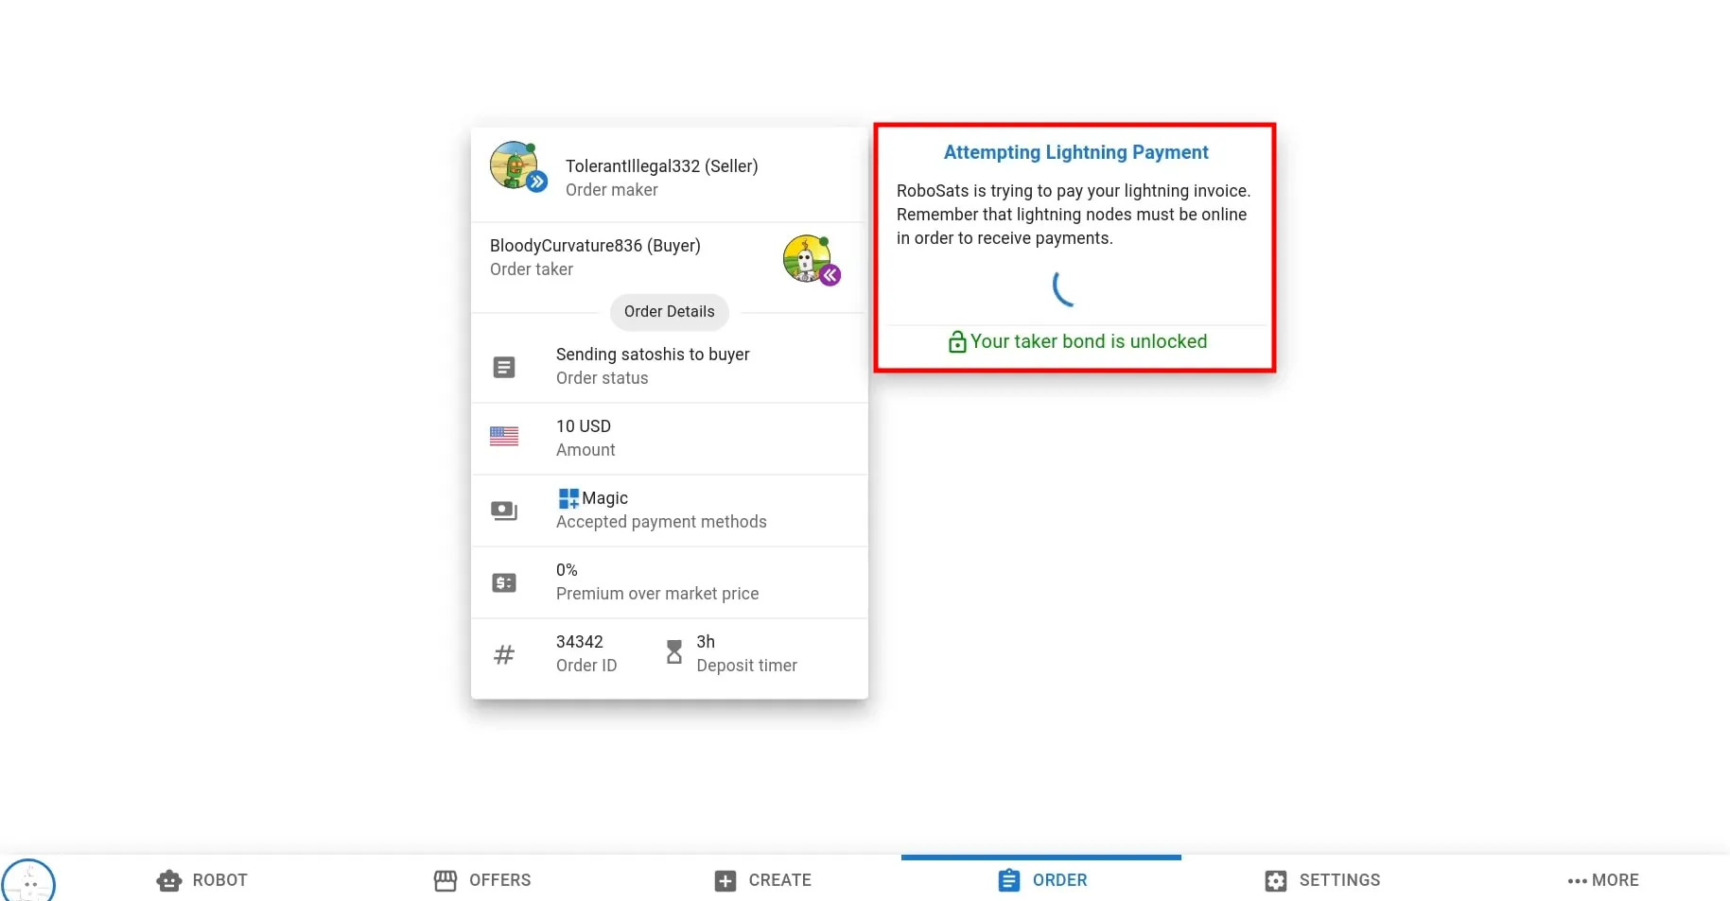Click the robot avatar in bottom bar
This screenshot has height=901, width=1730.
(28, 881)
